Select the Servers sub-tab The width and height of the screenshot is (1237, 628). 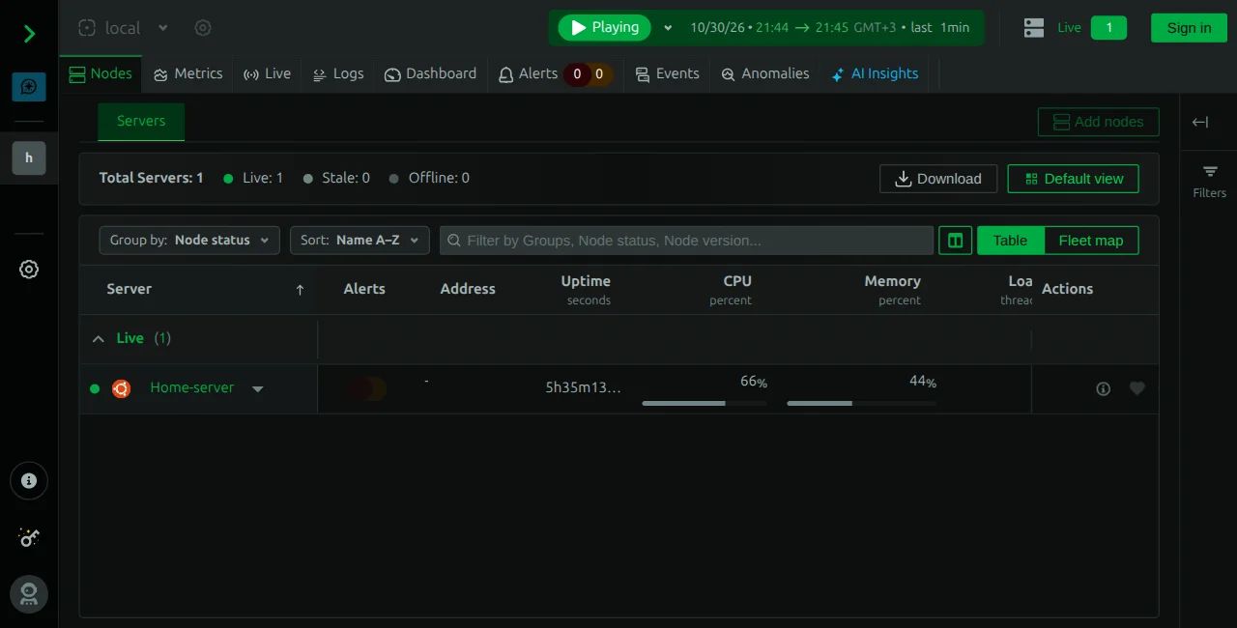click(141, 122)
